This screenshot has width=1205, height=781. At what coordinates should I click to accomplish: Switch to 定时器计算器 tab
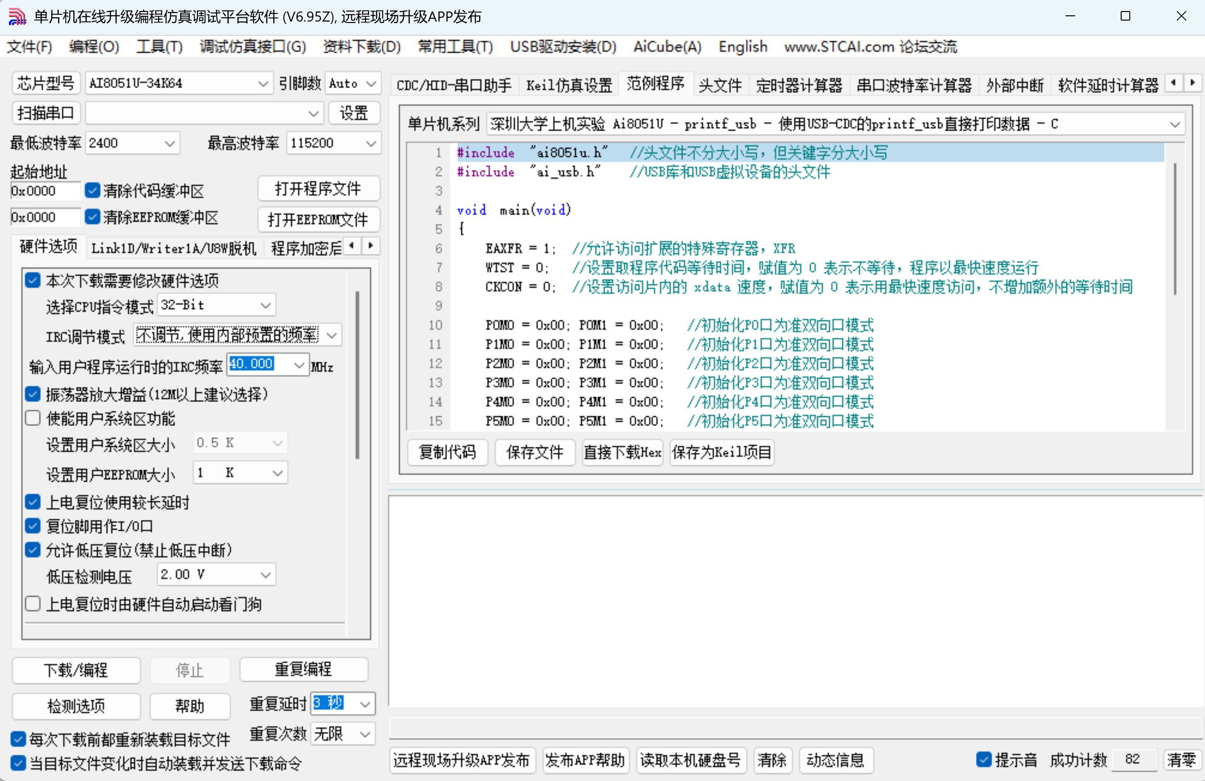pyautogui.click(x=799, y=85)
